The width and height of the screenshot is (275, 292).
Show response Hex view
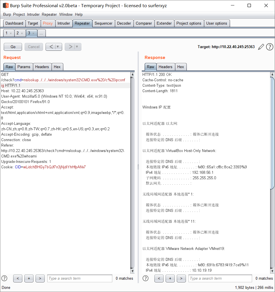point(180,67)
